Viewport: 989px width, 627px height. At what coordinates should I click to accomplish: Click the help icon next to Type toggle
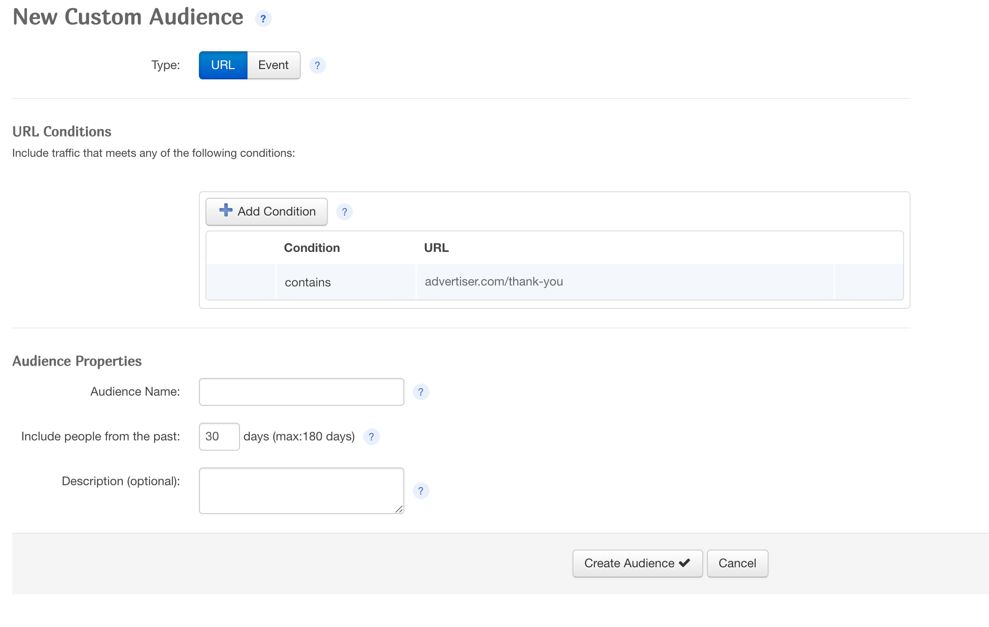317,65
